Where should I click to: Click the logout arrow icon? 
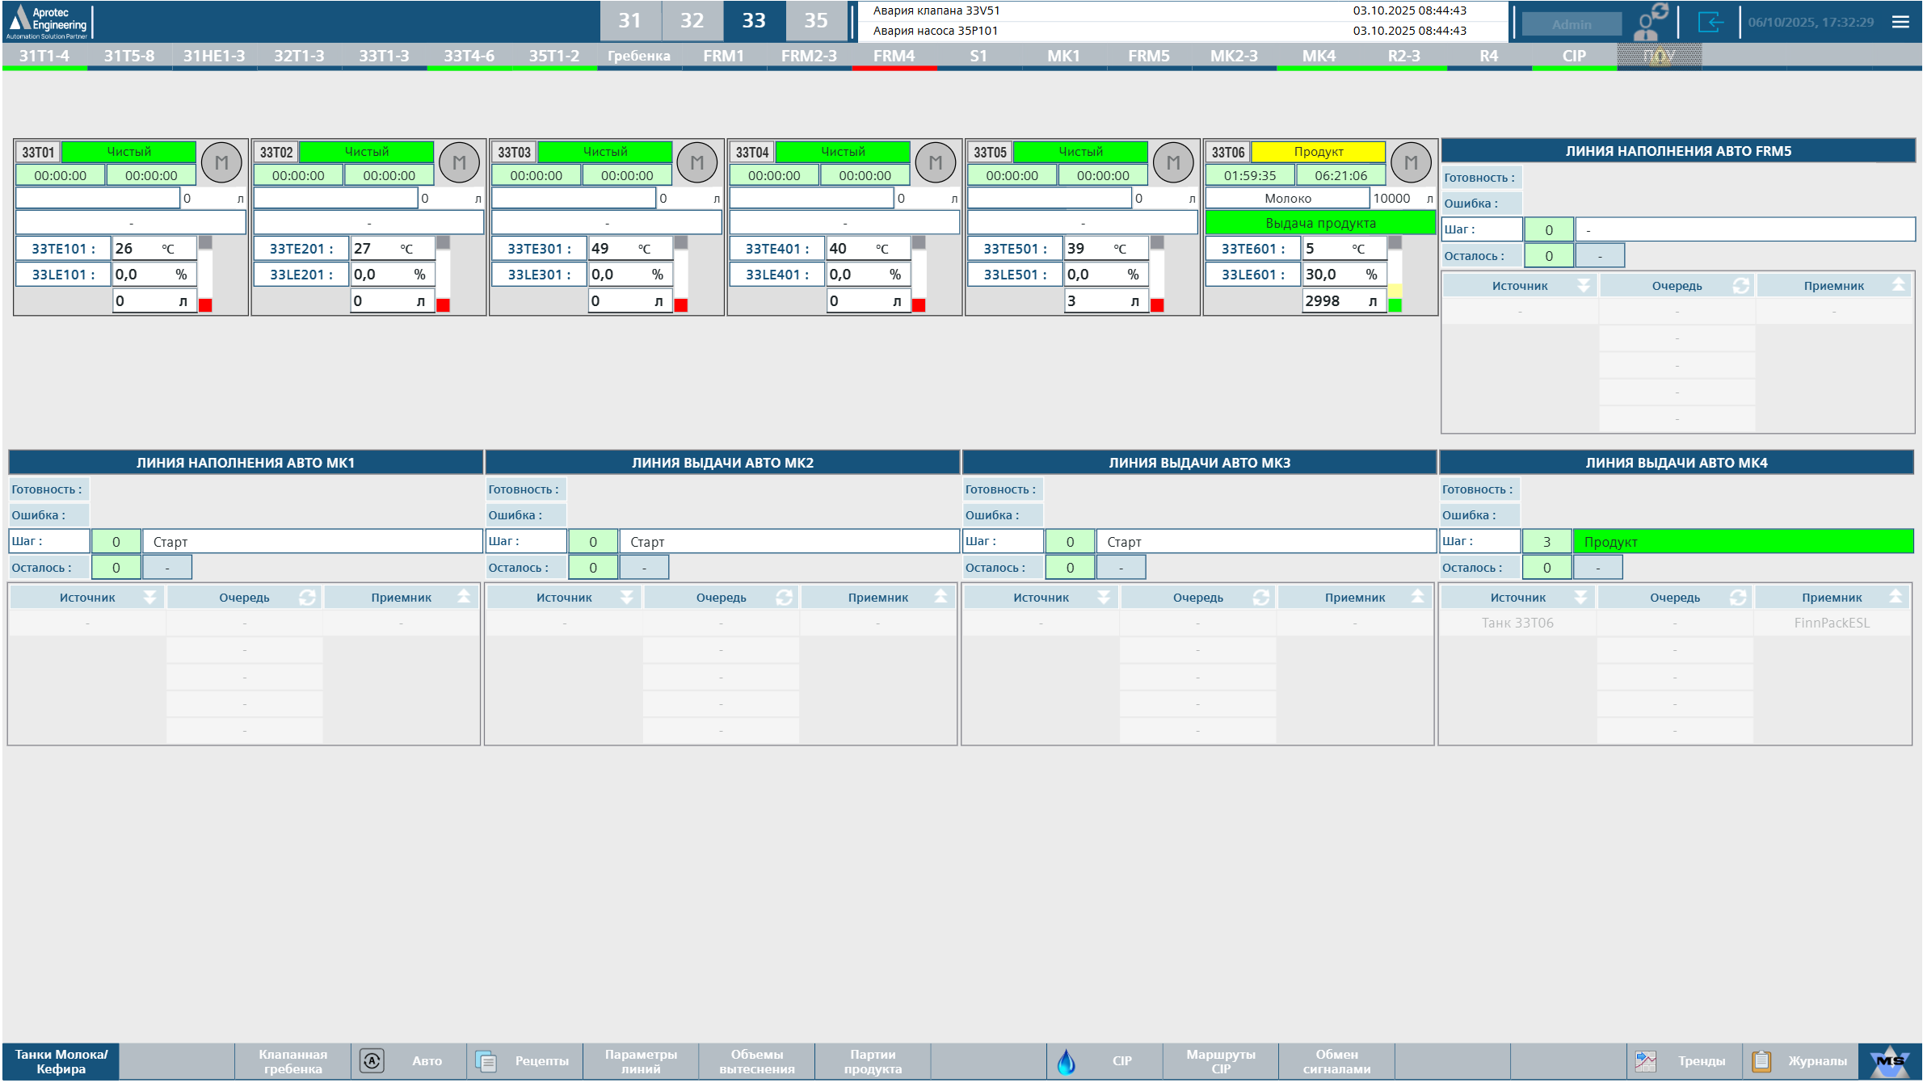1710,22
